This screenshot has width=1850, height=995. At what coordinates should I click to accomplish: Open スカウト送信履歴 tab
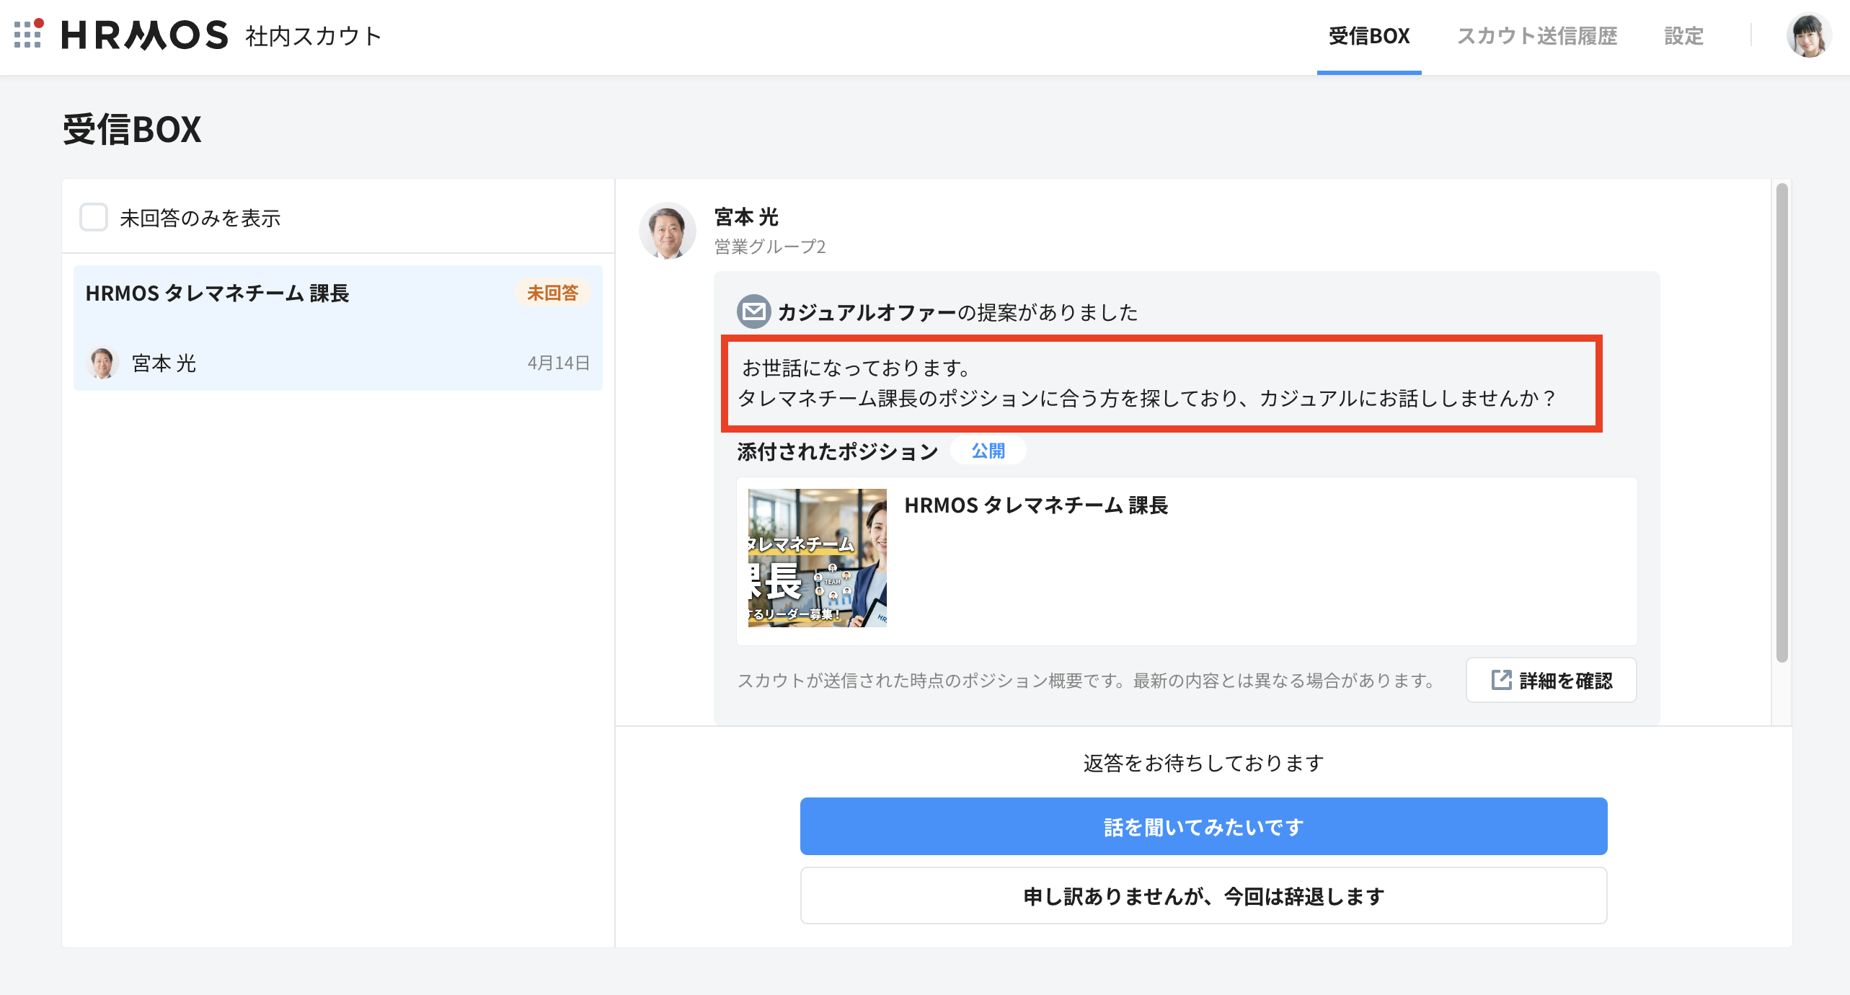click(x=1537, y=36)
